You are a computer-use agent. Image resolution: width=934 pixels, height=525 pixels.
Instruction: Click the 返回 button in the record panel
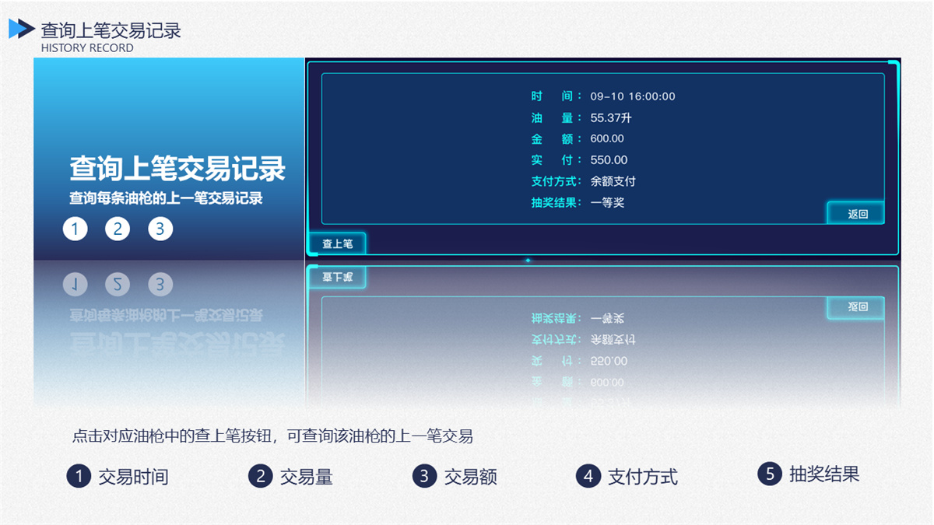[856, 214]
